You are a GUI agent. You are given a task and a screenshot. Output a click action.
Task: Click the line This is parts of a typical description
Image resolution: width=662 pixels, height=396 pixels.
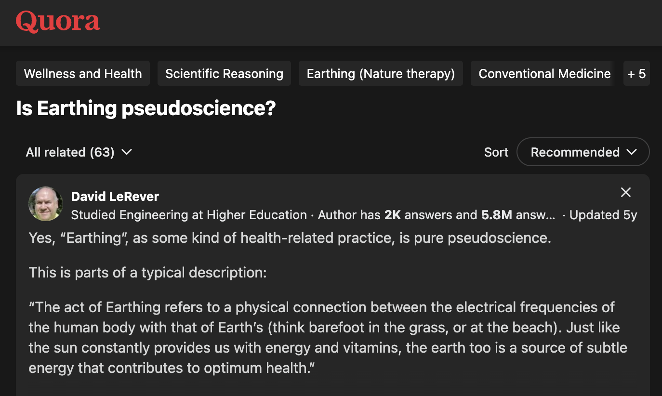tap(147, 273)
